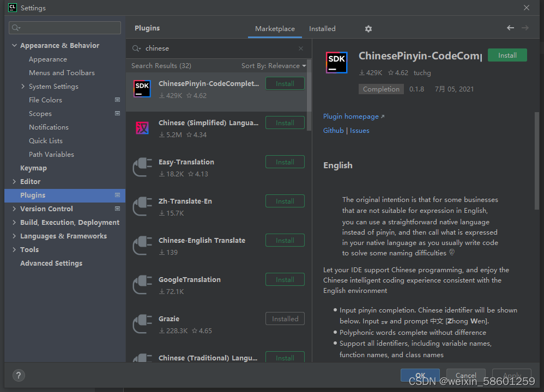Expand Languages & Frameworks section
The height and width of the screenshot is (392, 544).
pyautogui.click(x=14, y=236)
